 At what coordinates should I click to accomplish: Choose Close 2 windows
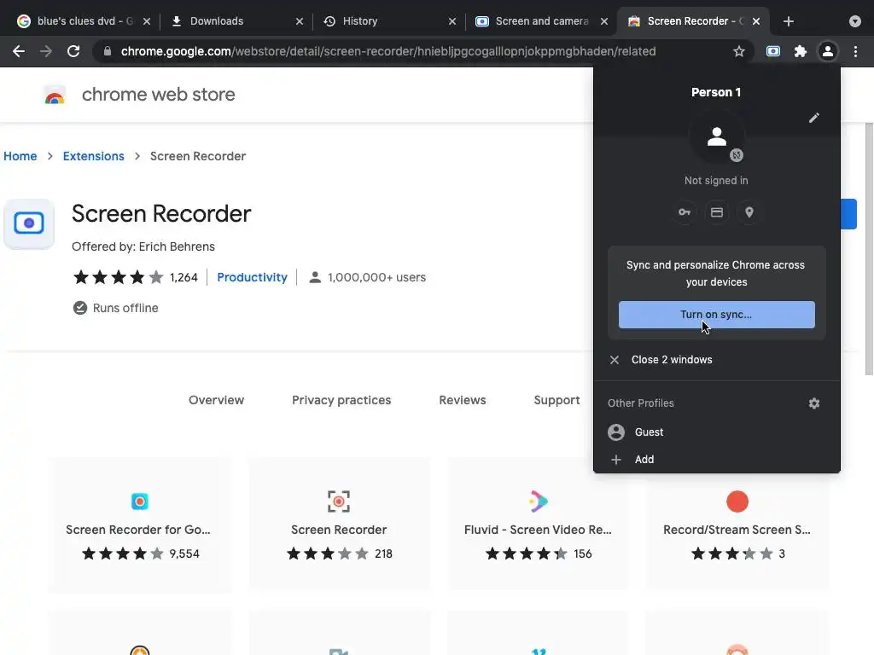tap(716, 360)
